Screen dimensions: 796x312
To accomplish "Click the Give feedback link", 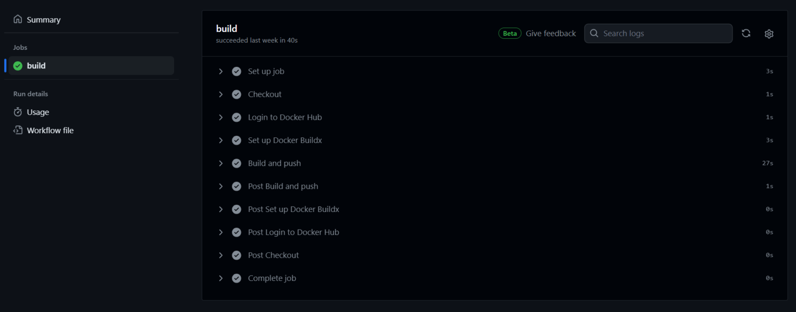I will coord(551,33).
